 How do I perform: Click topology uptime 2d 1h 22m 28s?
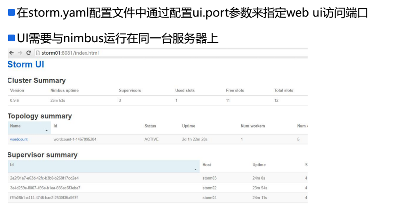(x=195, y=139)
